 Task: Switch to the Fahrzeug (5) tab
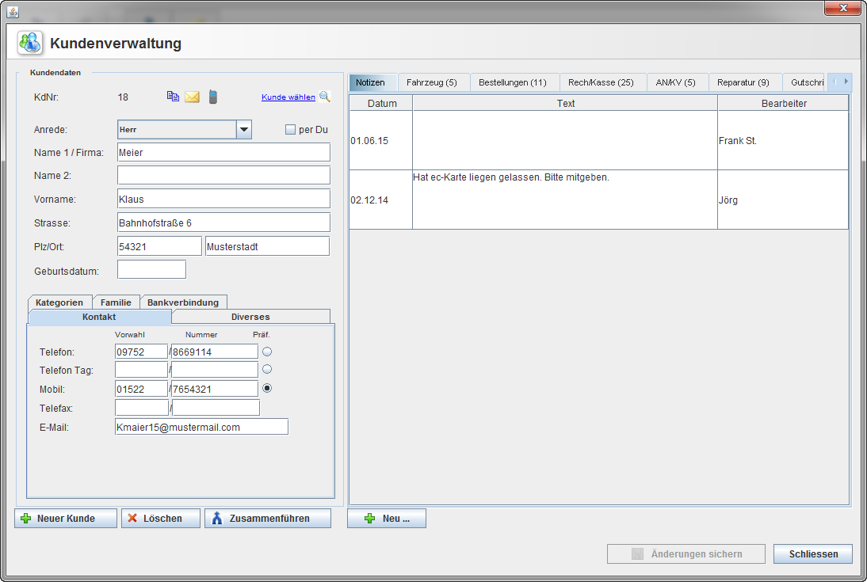(x=431, y=82)
